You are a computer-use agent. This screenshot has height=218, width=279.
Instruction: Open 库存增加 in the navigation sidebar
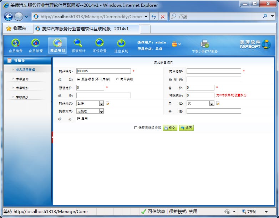(x=22, y=88)
